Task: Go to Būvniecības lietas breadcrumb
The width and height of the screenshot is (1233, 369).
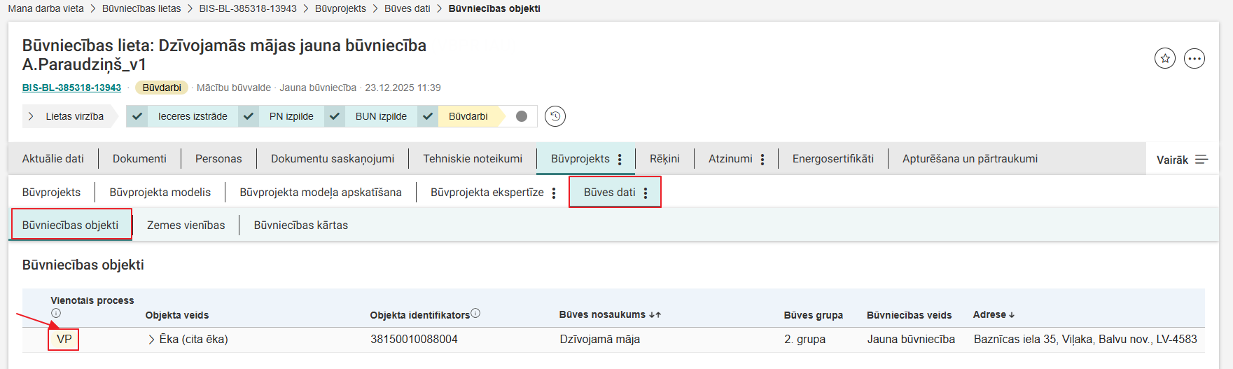Action: (x=141, y=8)
